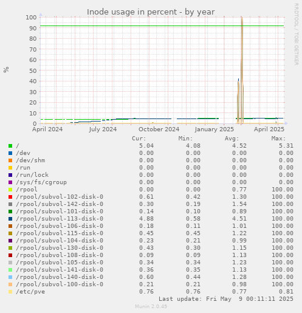Click the purple swatch for /sys/fs/cgroup
The height and width of the screenshot is (313, 302).
point(10,182)
